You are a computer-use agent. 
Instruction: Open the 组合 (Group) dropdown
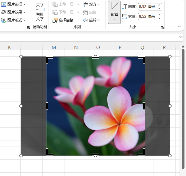[91, 12]
